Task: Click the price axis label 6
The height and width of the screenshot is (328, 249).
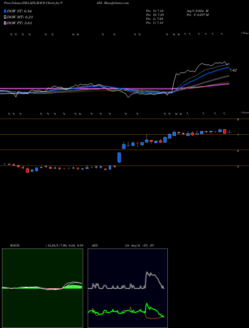Action: [238, 151]
